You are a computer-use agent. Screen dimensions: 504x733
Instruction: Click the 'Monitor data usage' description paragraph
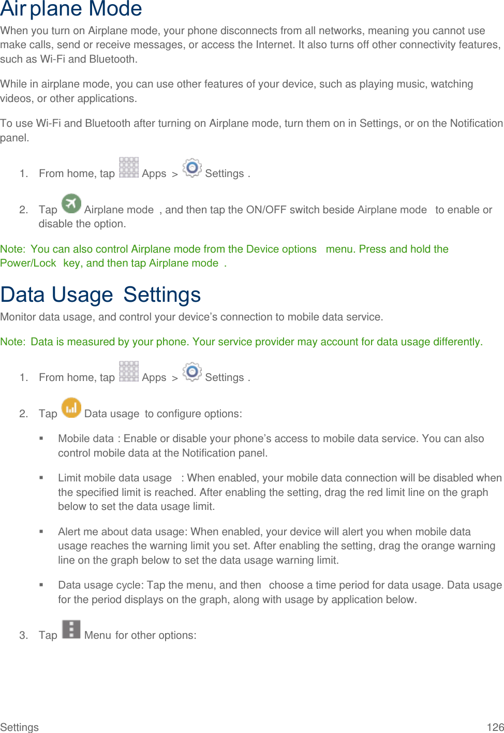tap(191, 317)
